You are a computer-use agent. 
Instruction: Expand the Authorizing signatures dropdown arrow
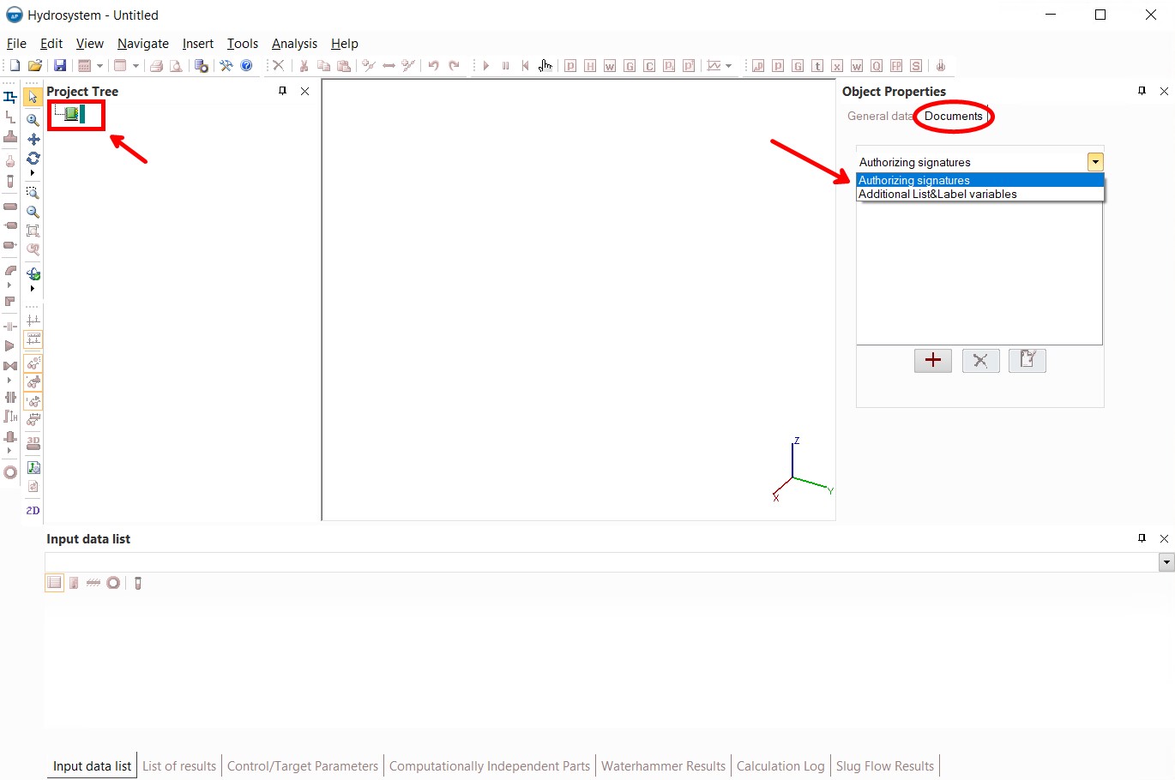pos(1095,162)
